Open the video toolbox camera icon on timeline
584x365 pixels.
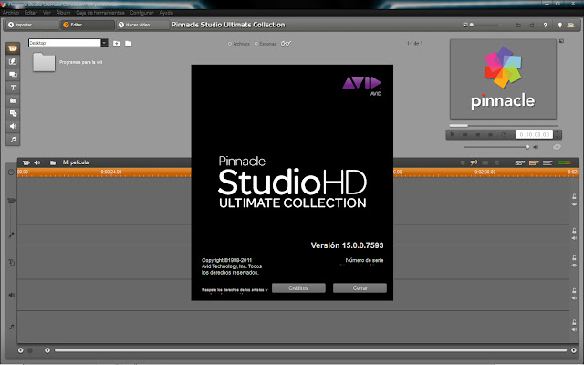pos(26,162)
